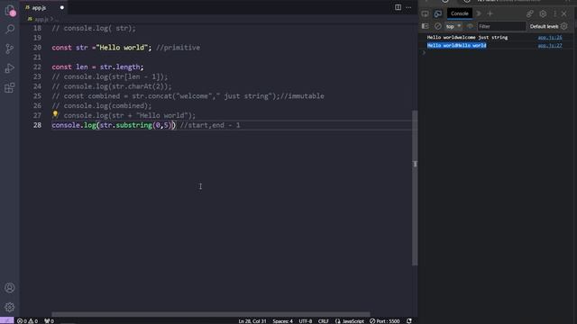
Task: Click line number 22 in the gutter
Action: click(37, 67)
